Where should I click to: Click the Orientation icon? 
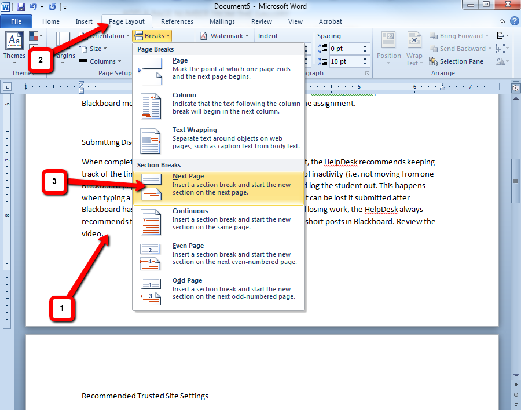pos(107,35)
